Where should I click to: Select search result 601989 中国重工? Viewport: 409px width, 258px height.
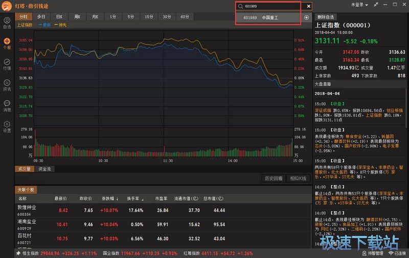(269, 17)
